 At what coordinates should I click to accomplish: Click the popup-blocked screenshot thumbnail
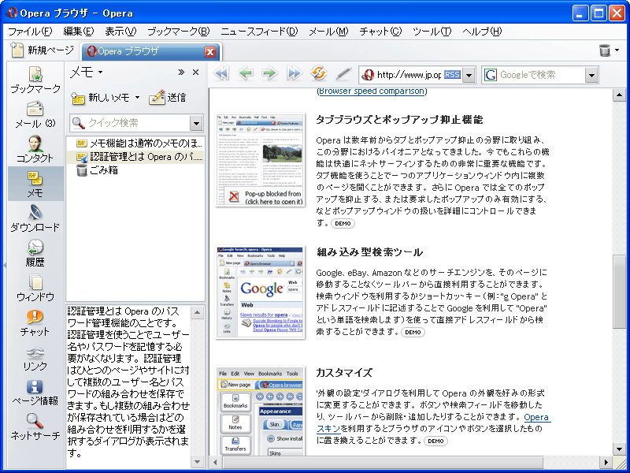260,160
